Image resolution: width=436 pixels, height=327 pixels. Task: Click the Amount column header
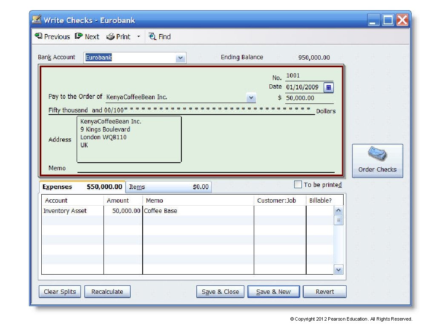[x=123, y=201]
